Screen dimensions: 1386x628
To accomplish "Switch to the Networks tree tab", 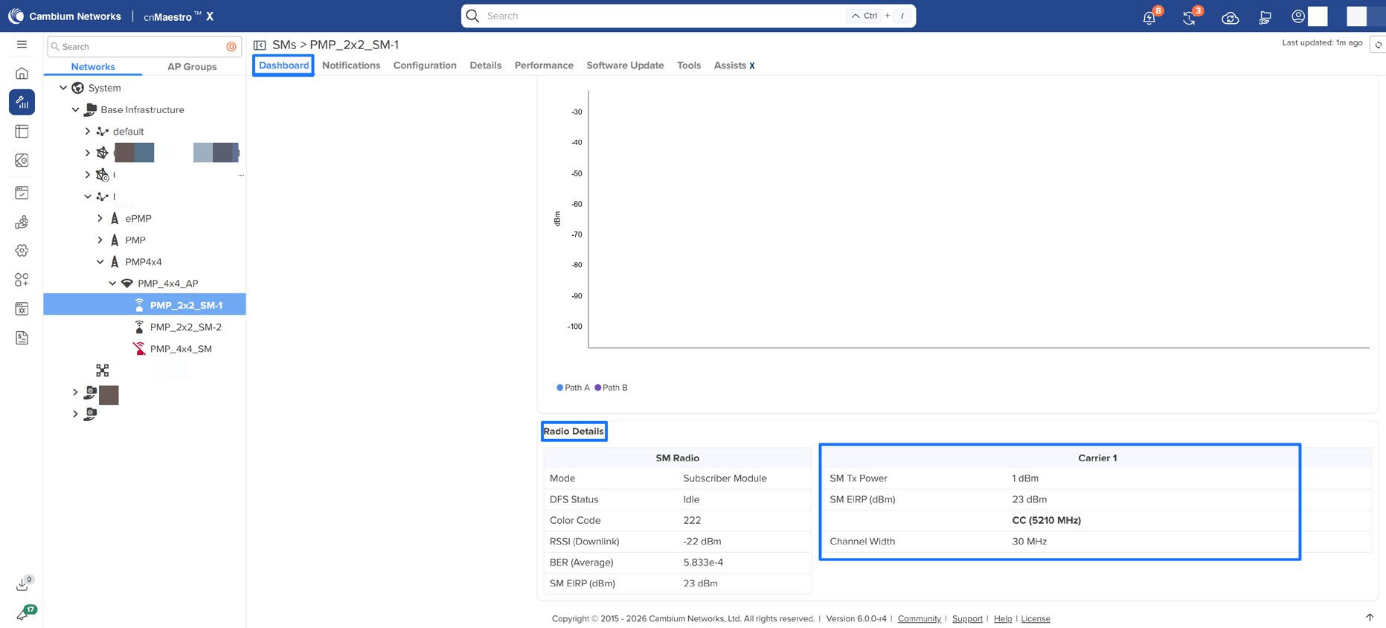I will (x=93, y=67).
